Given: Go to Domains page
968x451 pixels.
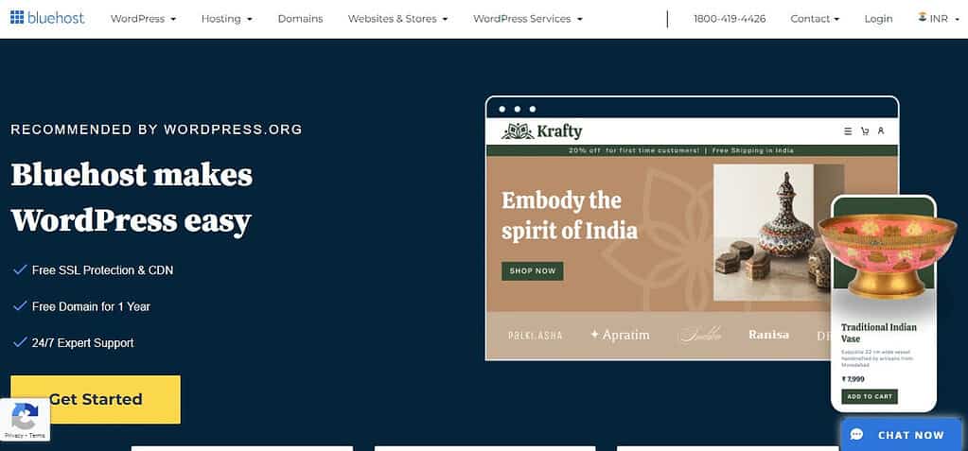Looking at the screenshot, I should click(300, 19).
